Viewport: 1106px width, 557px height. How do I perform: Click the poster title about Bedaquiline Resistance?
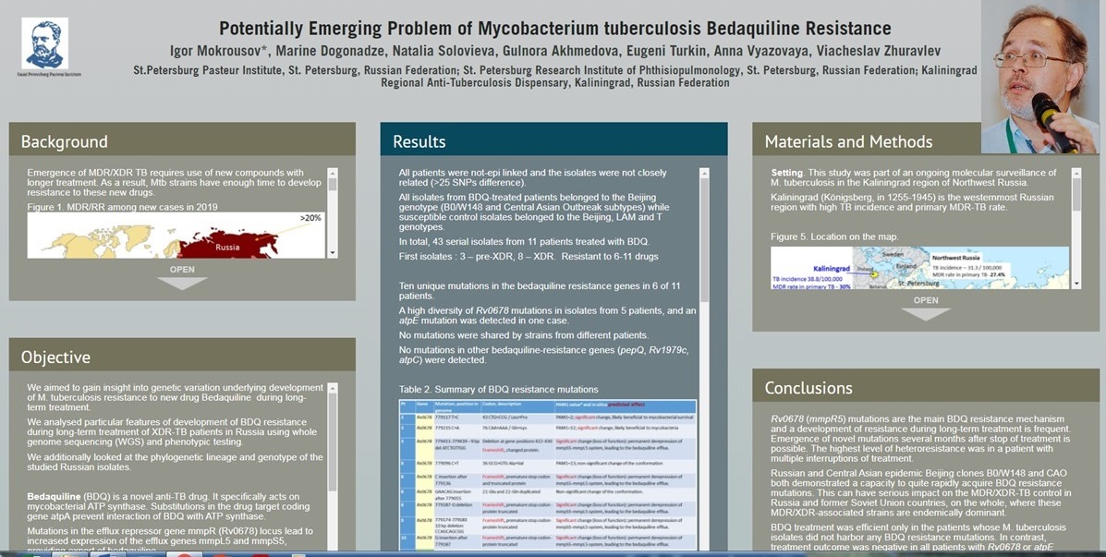(x=555, y=29)
